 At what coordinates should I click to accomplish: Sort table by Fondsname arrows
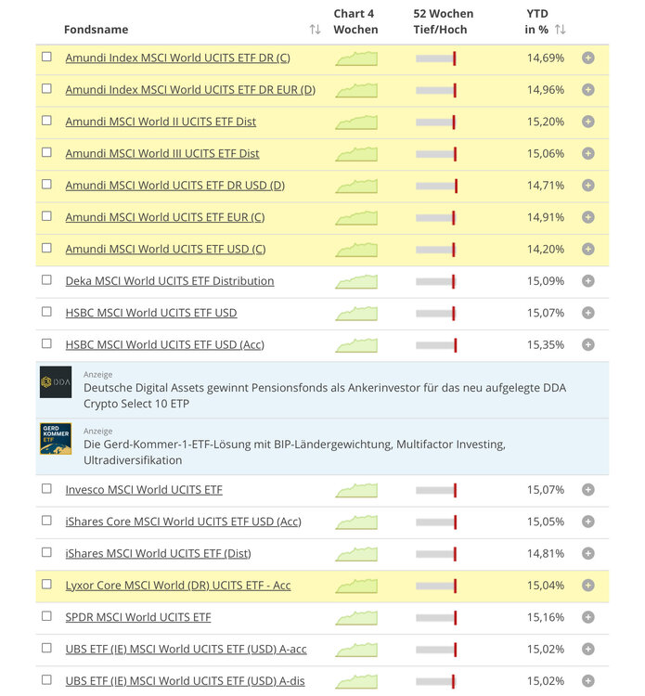[x=316, y=30]
